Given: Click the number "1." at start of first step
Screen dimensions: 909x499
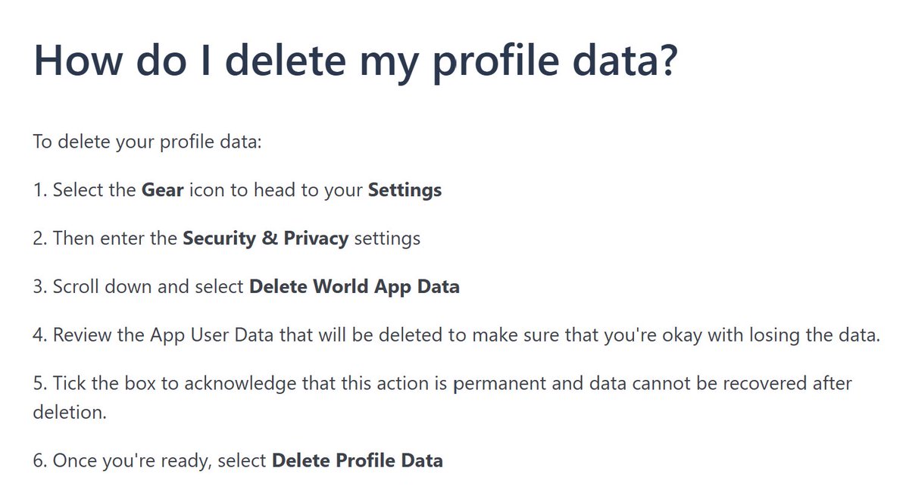Looking at the screenshot, I should pos(40,190).
